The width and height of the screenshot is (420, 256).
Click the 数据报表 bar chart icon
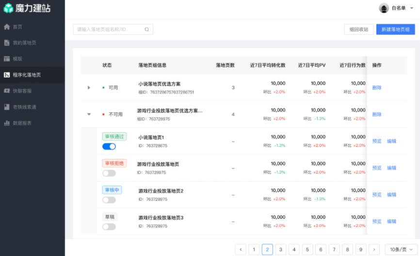coord(7,123)
